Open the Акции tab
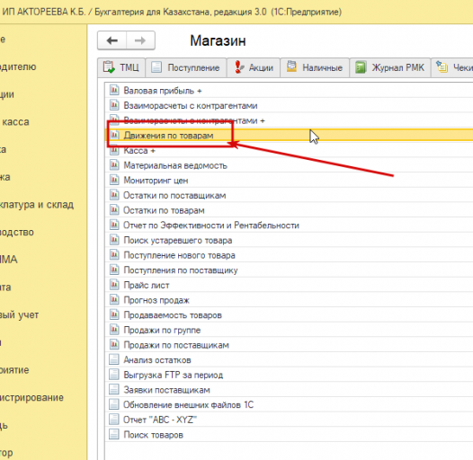Screen dimensions: 473x460 [x=254, y=67]
